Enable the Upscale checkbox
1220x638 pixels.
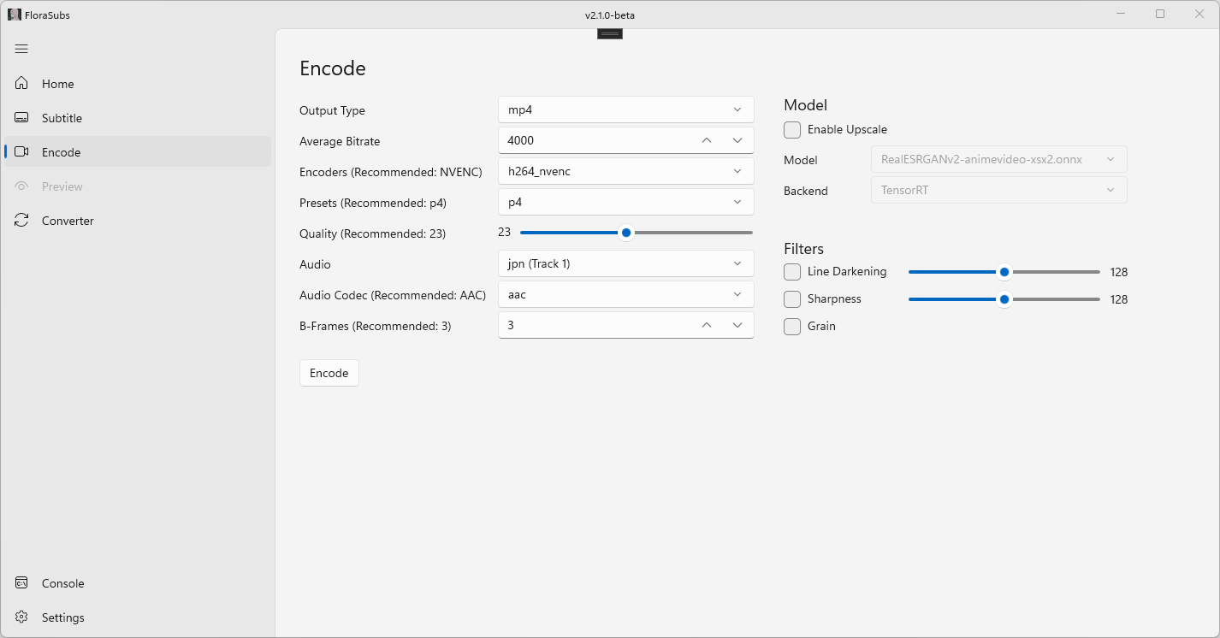click(792, 130)
